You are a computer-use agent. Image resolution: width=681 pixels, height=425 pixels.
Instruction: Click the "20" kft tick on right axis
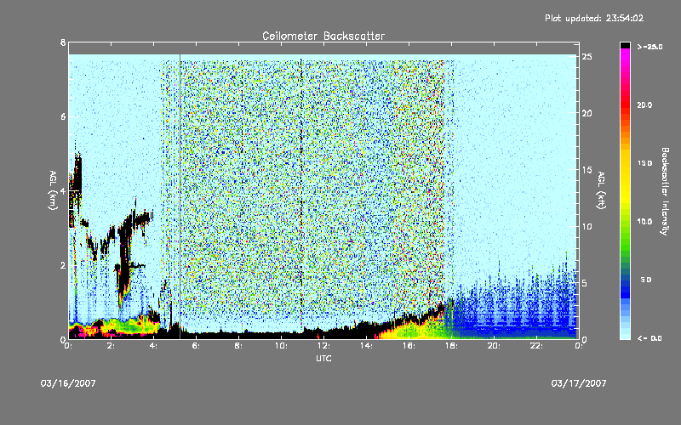[587, 113]
